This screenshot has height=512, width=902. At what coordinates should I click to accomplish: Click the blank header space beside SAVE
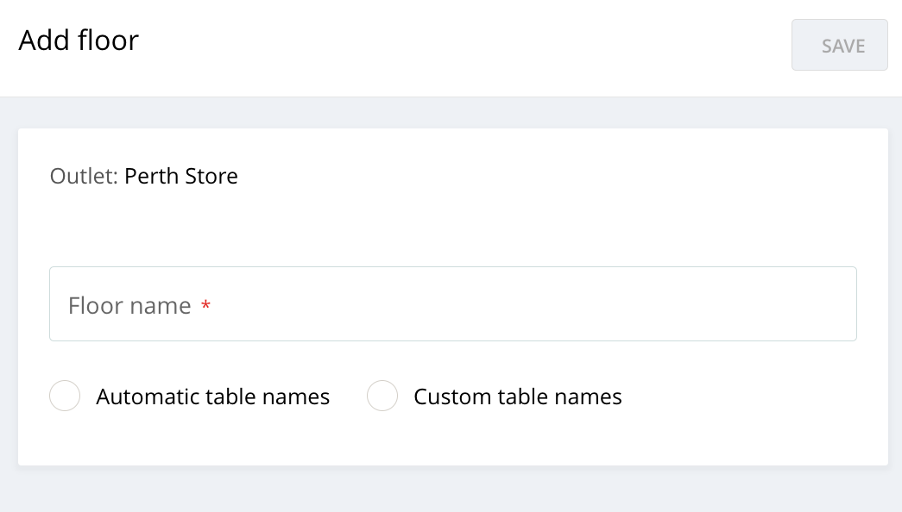460,46
